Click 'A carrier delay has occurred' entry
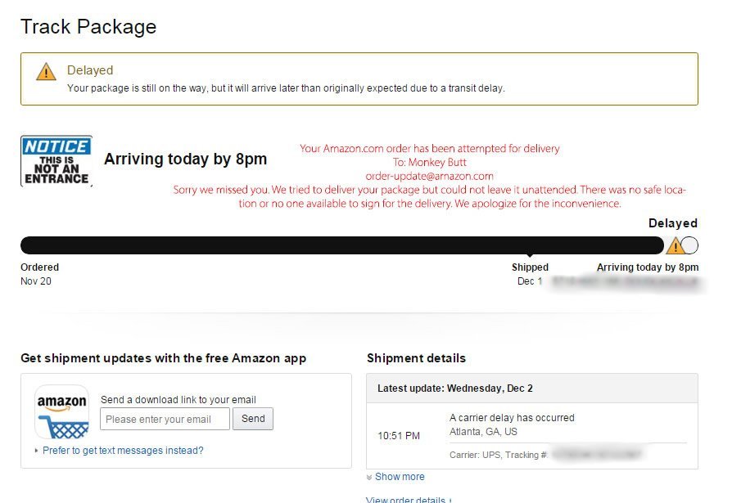 [x=512, y=418]
